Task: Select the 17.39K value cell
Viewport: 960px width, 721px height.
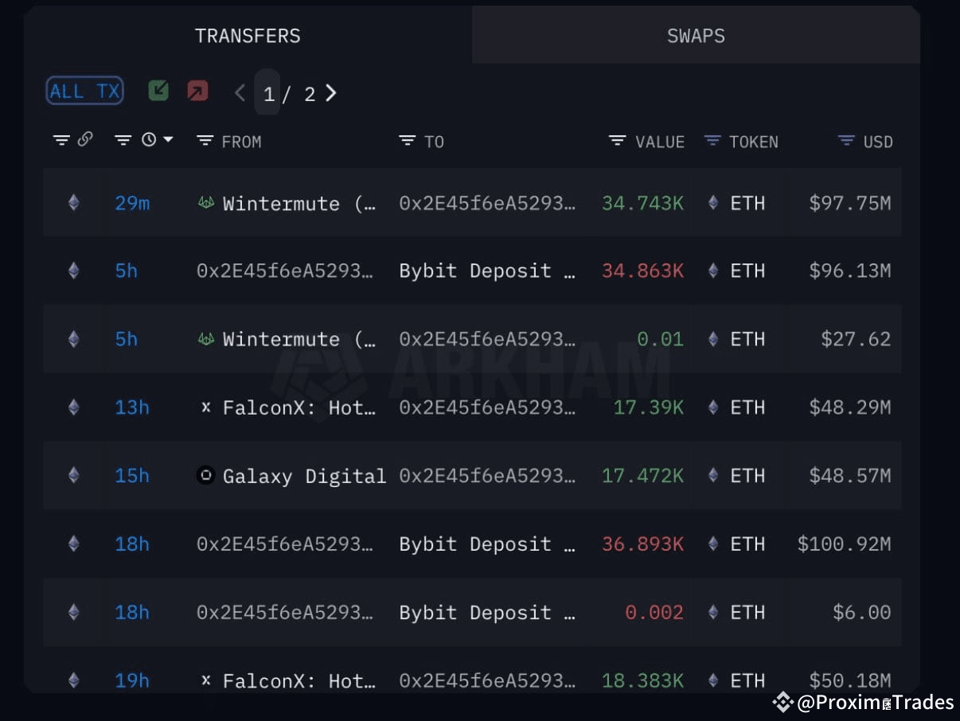Action: (x=648, y=407)
